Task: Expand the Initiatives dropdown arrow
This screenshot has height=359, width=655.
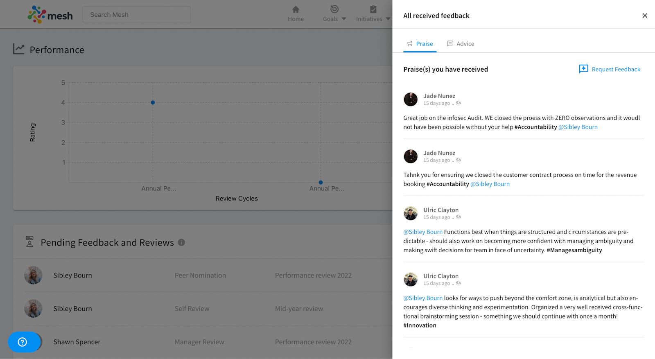Action: click(388, 19)
